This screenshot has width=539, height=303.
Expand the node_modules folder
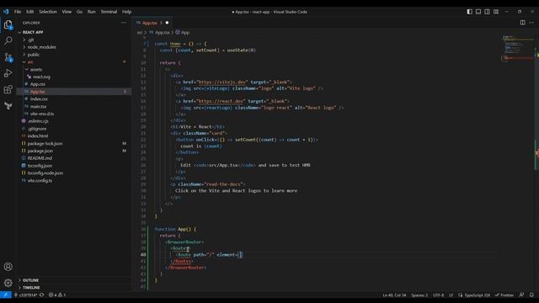pyautogui.click(x=41, y=47)
